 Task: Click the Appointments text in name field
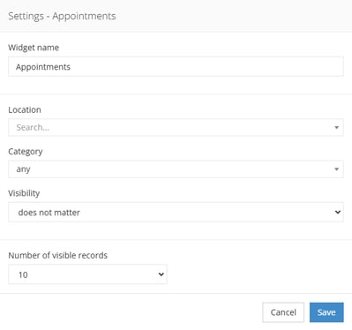point(43,67)
